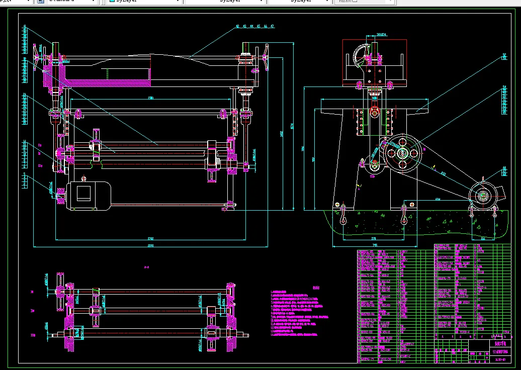Viewport: 521px width, 370px height.
Task: Click part balloon number 46
Action: point(266,26)
